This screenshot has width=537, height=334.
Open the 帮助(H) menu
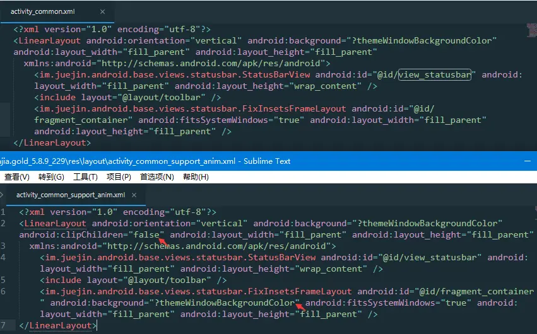(x=196, y=176)
